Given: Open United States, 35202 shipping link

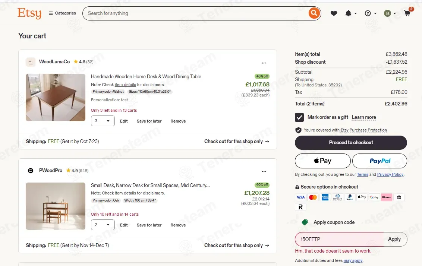Looking at the screenshot, I should (x=321, y=85).
